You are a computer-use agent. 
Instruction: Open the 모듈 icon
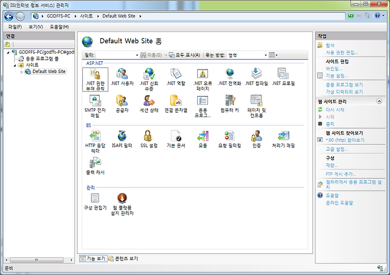tap(203, 139)
